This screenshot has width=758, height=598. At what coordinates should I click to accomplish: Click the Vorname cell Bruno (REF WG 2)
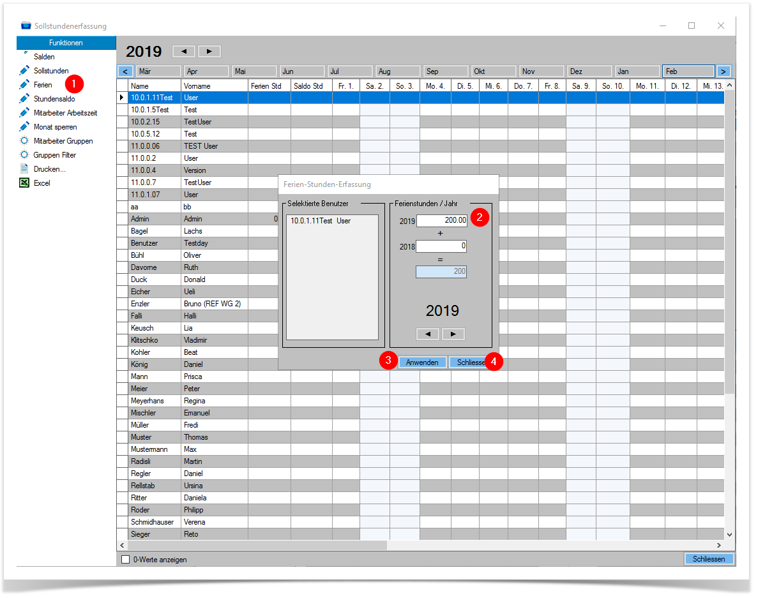point(215,304)
